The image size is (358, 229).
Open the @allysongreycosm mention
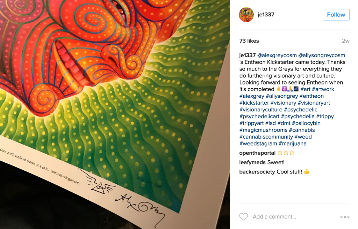click(x=322, y=55)
